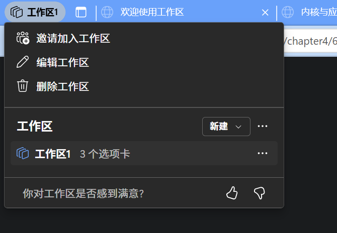Select the 工作区1 3 个选项卡 entry
The width and height of the screenshot is (337, 233).
pos(144,153)
